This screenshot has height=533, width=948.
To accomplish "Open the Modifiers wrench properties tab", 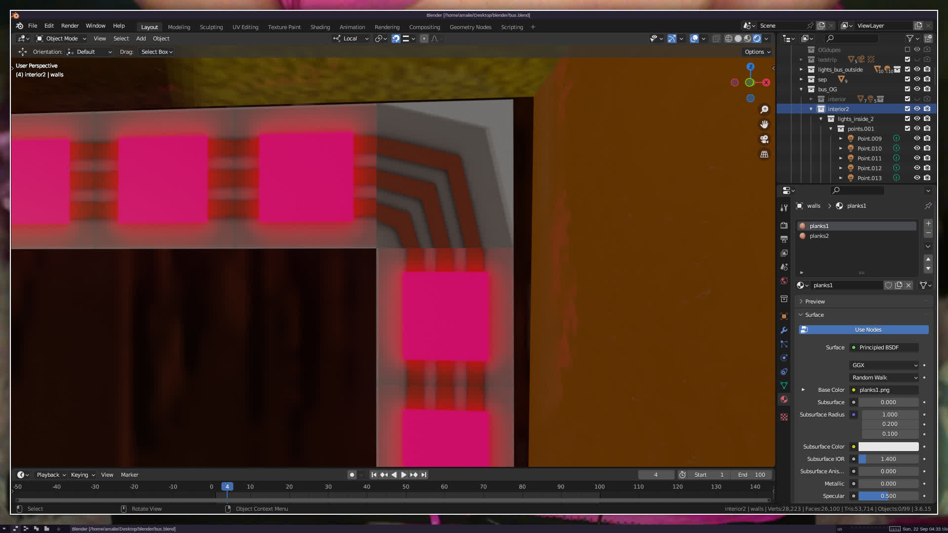I will (x=784, y=330).
